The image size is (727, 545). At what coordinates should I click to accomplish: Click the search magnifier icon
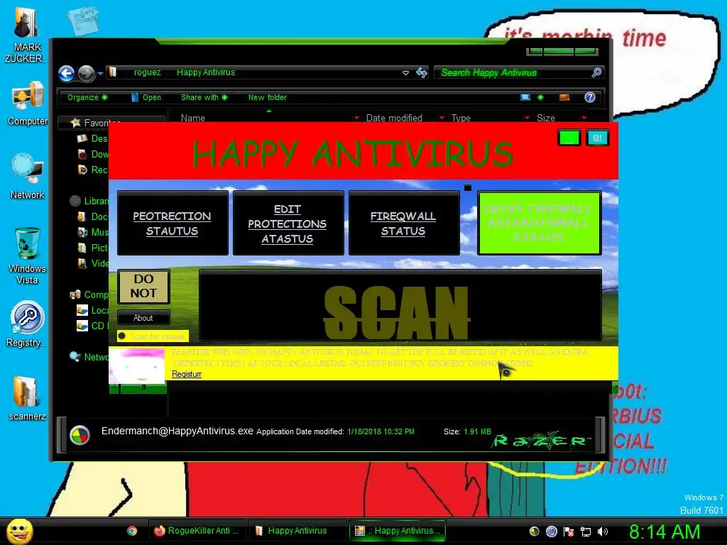596,72
